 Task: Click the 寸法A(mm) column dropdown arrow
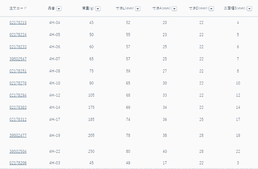pos(174,9)
